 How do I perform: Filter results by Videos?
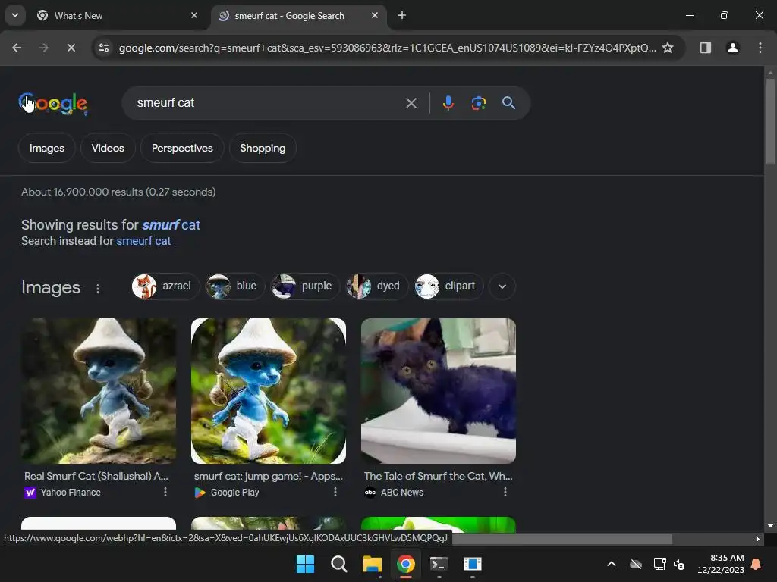point(108,148)
